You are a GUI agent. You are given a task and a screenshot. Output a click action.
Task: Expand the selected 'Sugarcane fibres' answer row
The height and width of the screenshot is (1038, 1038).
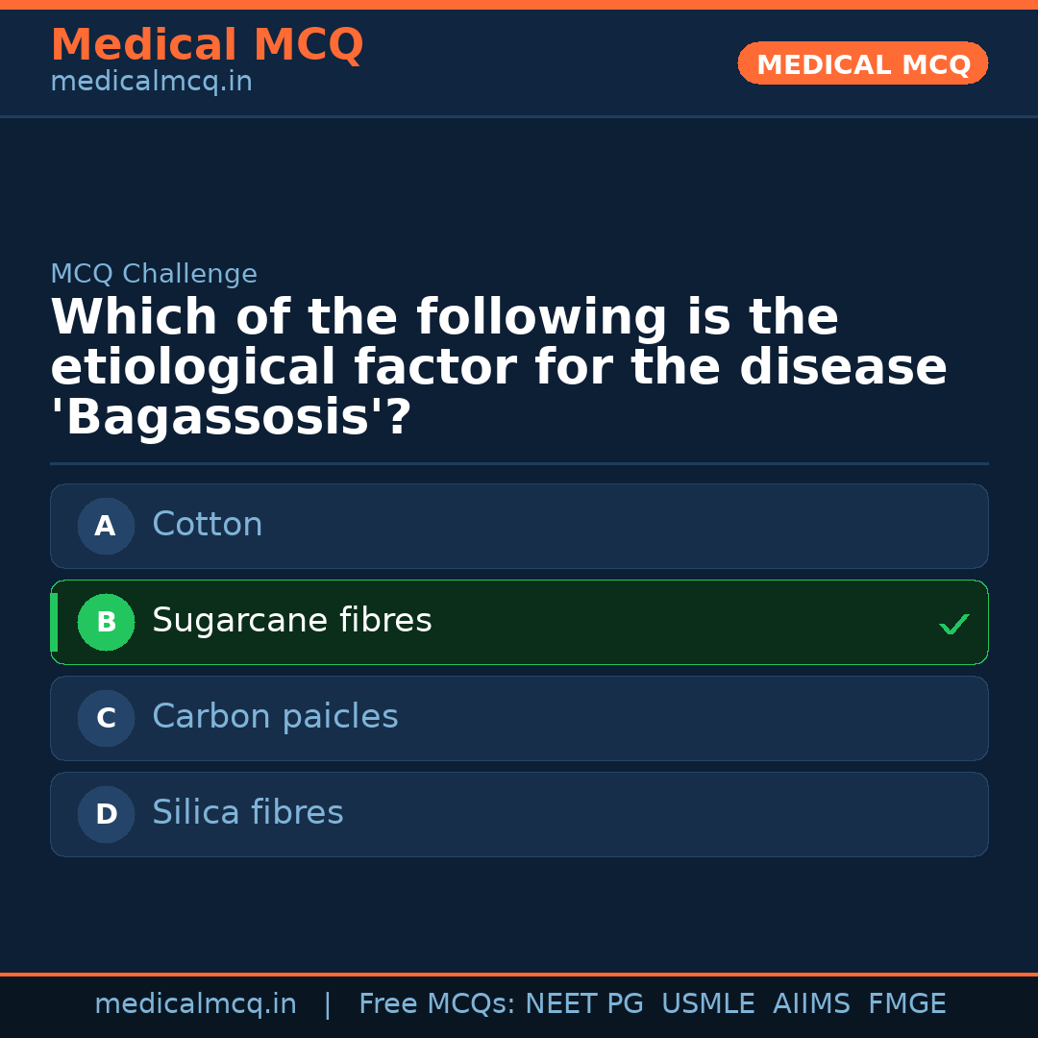tap(519, 622)
